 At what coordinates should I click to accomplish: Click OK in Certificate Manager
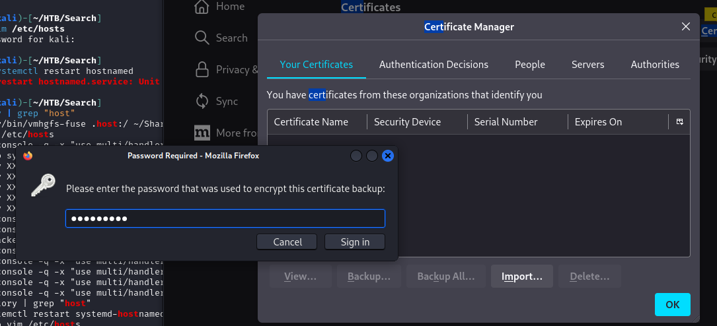[x=672, y=304]
